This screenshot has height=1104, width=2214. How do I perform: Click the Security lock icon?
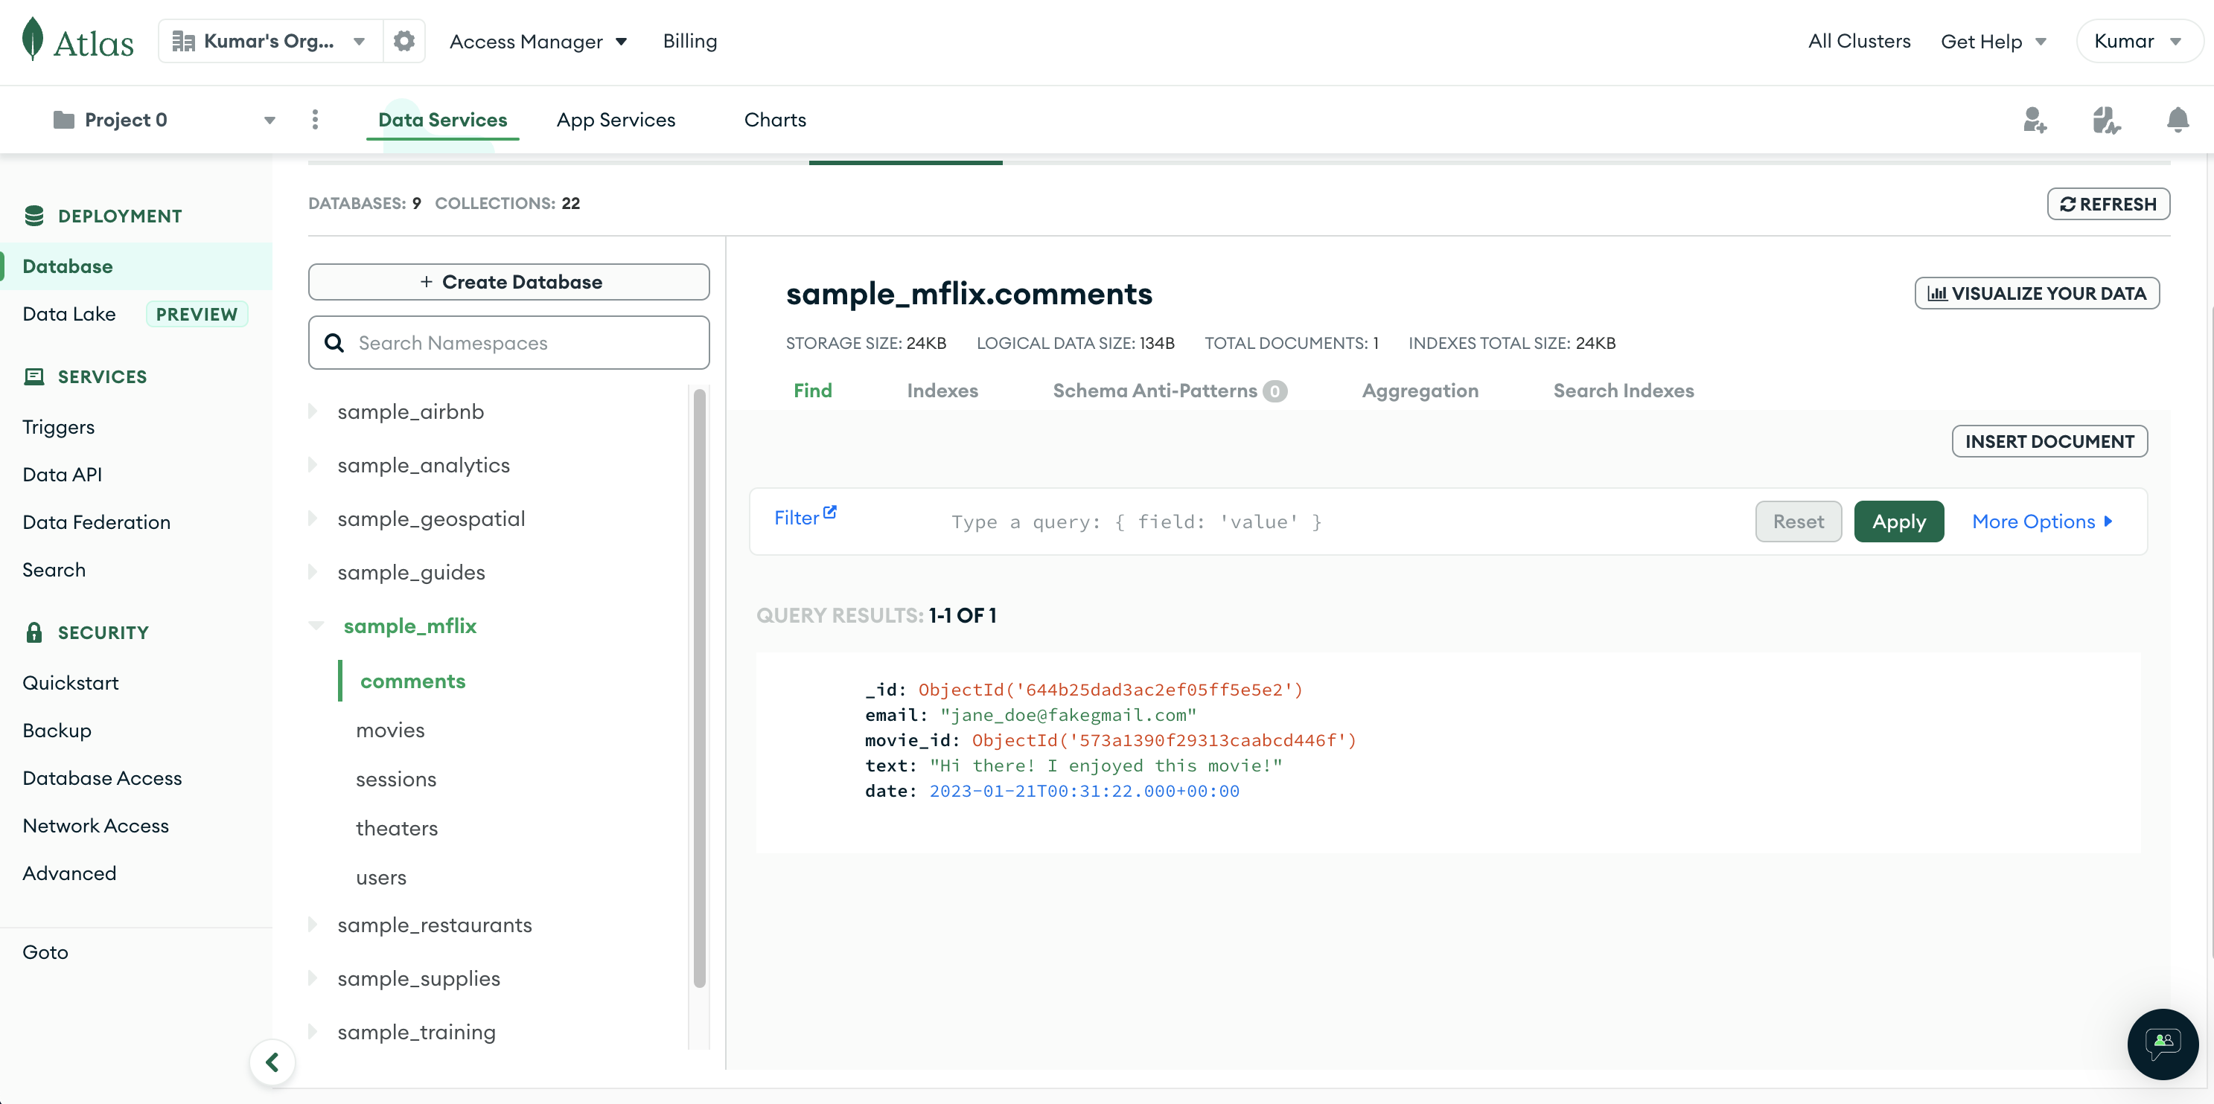coord(34,632)
